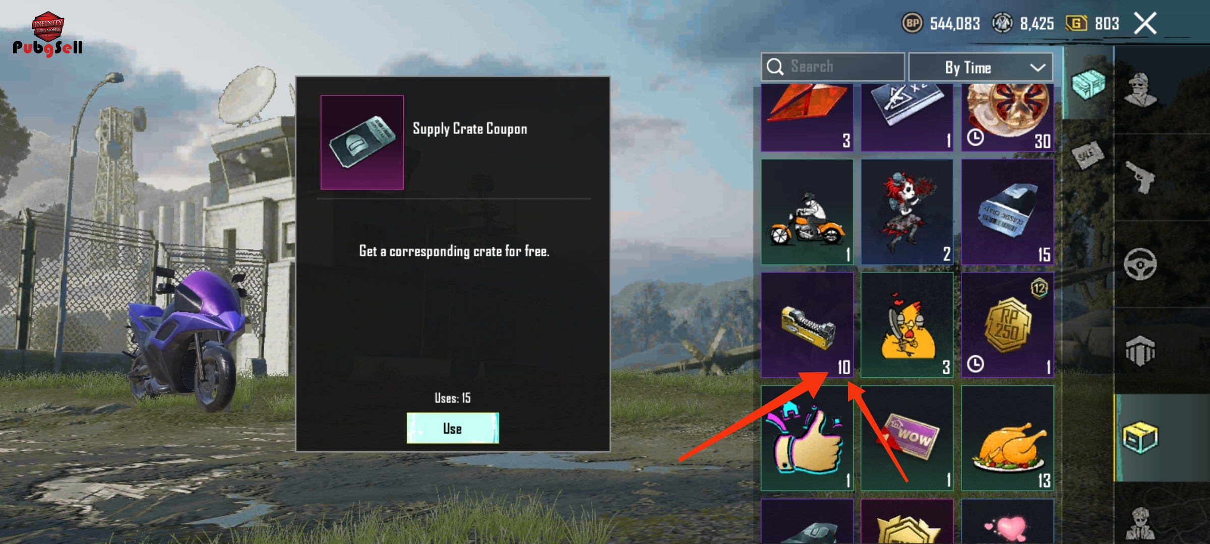Screen dimensions: 1210x544
Task: Use the Supply Crate Coupon
Action: click(453, 428)
